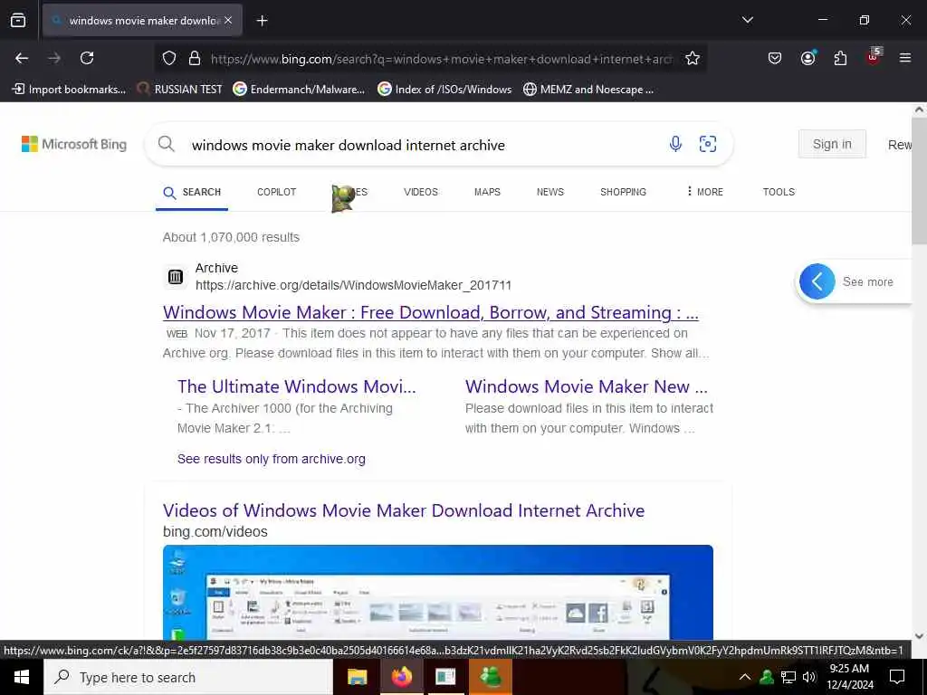
Task: Expand the MORE search categories menu
Action: click(704, 192)
